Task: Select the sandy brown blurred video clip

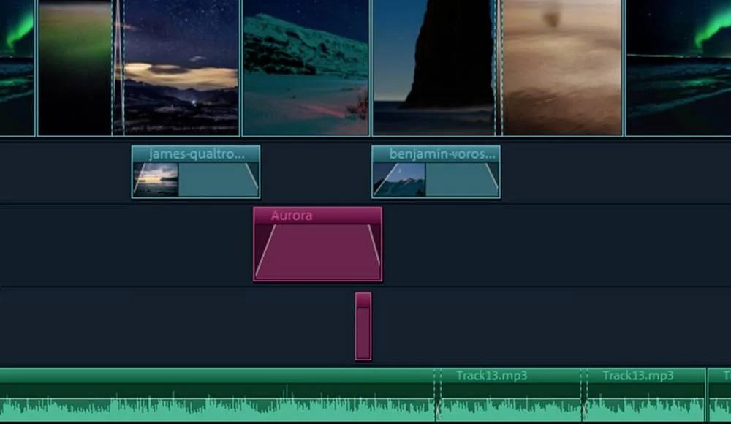Action: 561,67
